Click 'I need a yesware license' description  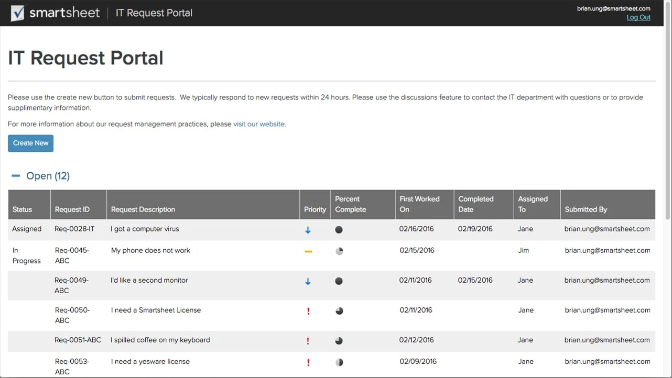(x=150, y=361)
